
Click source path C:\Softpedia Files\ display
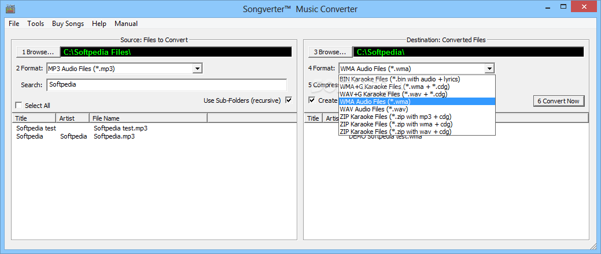point(176,51)
